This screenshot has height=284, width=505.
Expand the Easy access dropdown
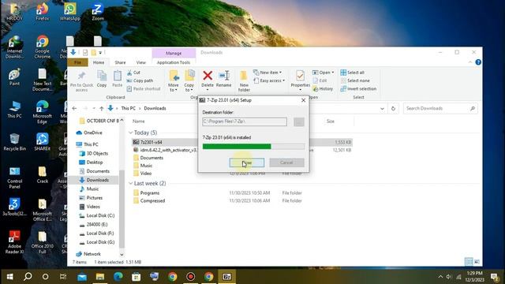(269, 80)
